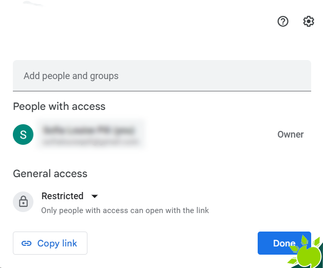Click the green S avatar circle

pos(23,135)
